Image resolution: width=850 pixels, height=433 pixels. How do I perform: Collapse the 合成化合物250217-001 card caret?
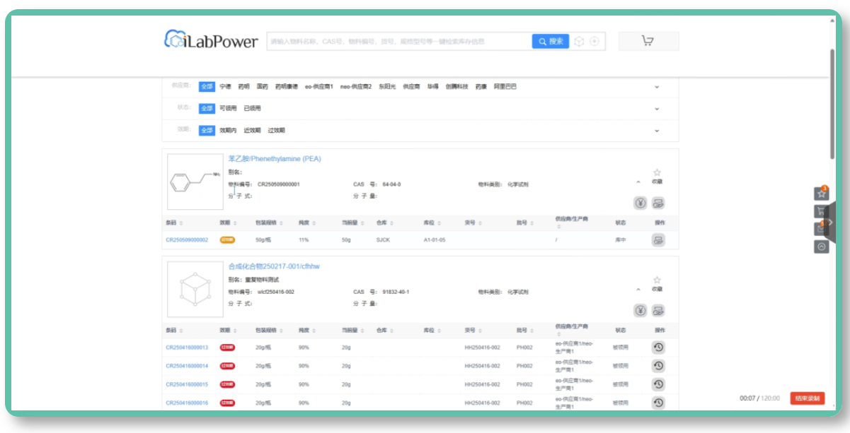(x=638, y=290)
